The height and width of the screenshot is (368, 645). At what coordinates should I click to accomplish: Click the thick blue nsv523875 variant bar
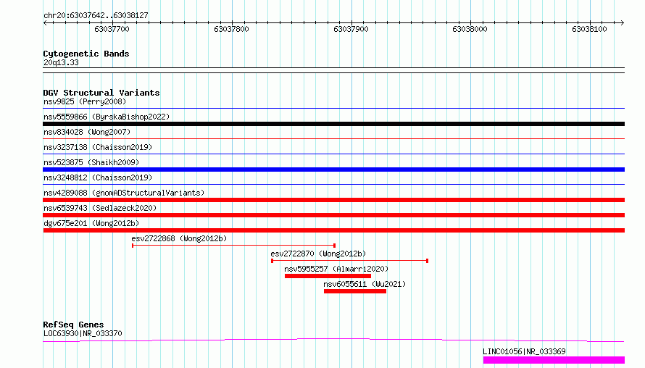click(x=333, y=170)
